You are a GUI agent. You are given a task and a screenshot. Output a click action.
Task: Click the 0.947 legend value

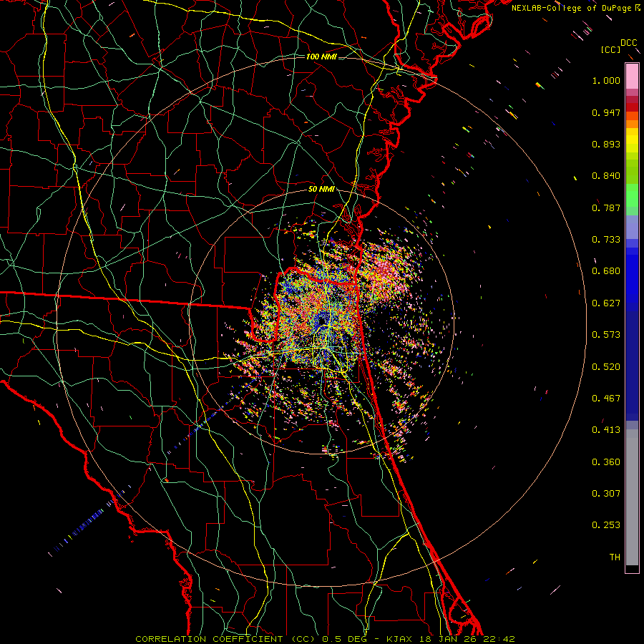coord(606,112)
